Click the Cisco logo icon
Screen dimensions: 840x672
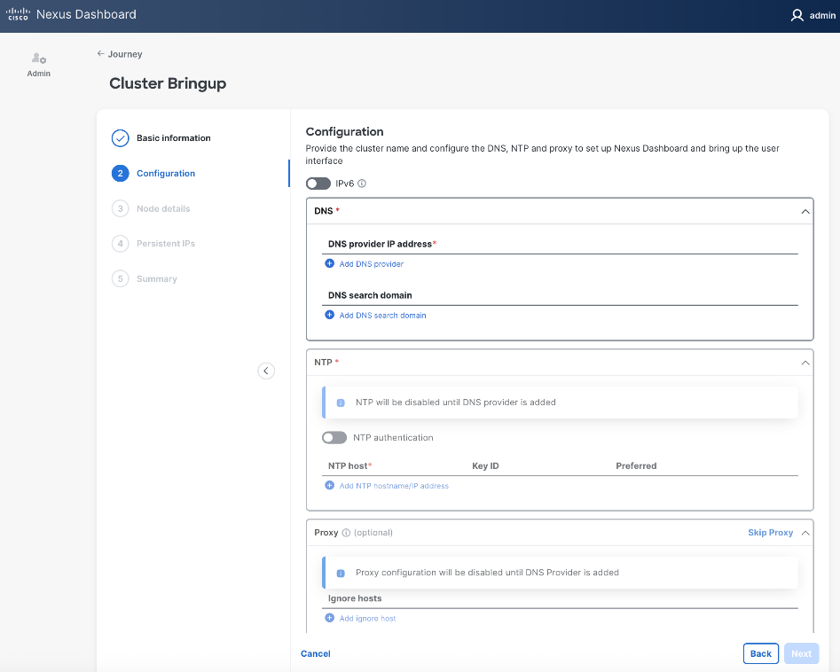(18, 14)
